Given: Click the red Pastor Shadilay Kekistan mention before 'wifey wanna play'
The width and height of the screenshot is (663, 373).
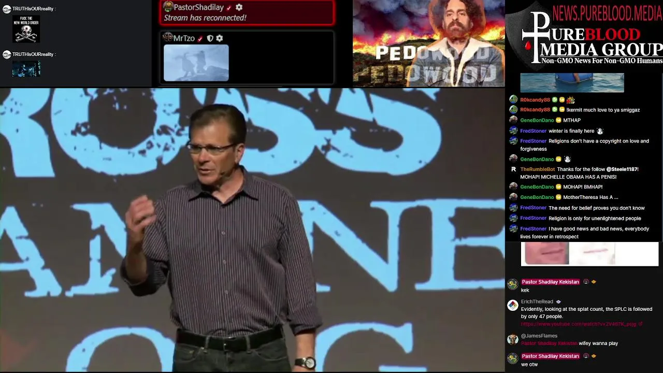Looking at the screenshot, I should coord(549,343).
